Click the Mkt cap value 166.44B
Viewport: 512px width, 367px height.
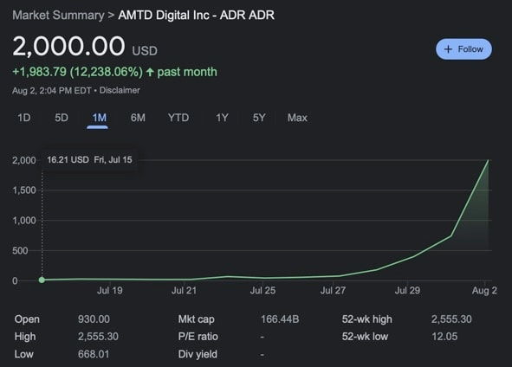pyautogui.click(x=280, y=319)
